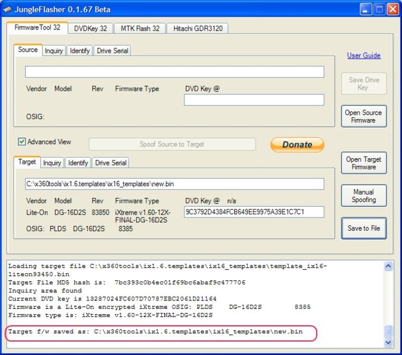
Task: Minimize the JungleFlasher window
Action: [x=366, y=9]
